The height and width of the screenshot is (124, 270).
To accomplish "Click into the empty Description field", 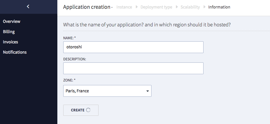I will pyautogui.click(x=133, y=68).
